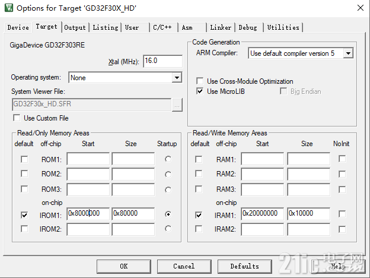Enable Use Custom File checkbox
Screen dimensions: 370x278
coord(17,118)
